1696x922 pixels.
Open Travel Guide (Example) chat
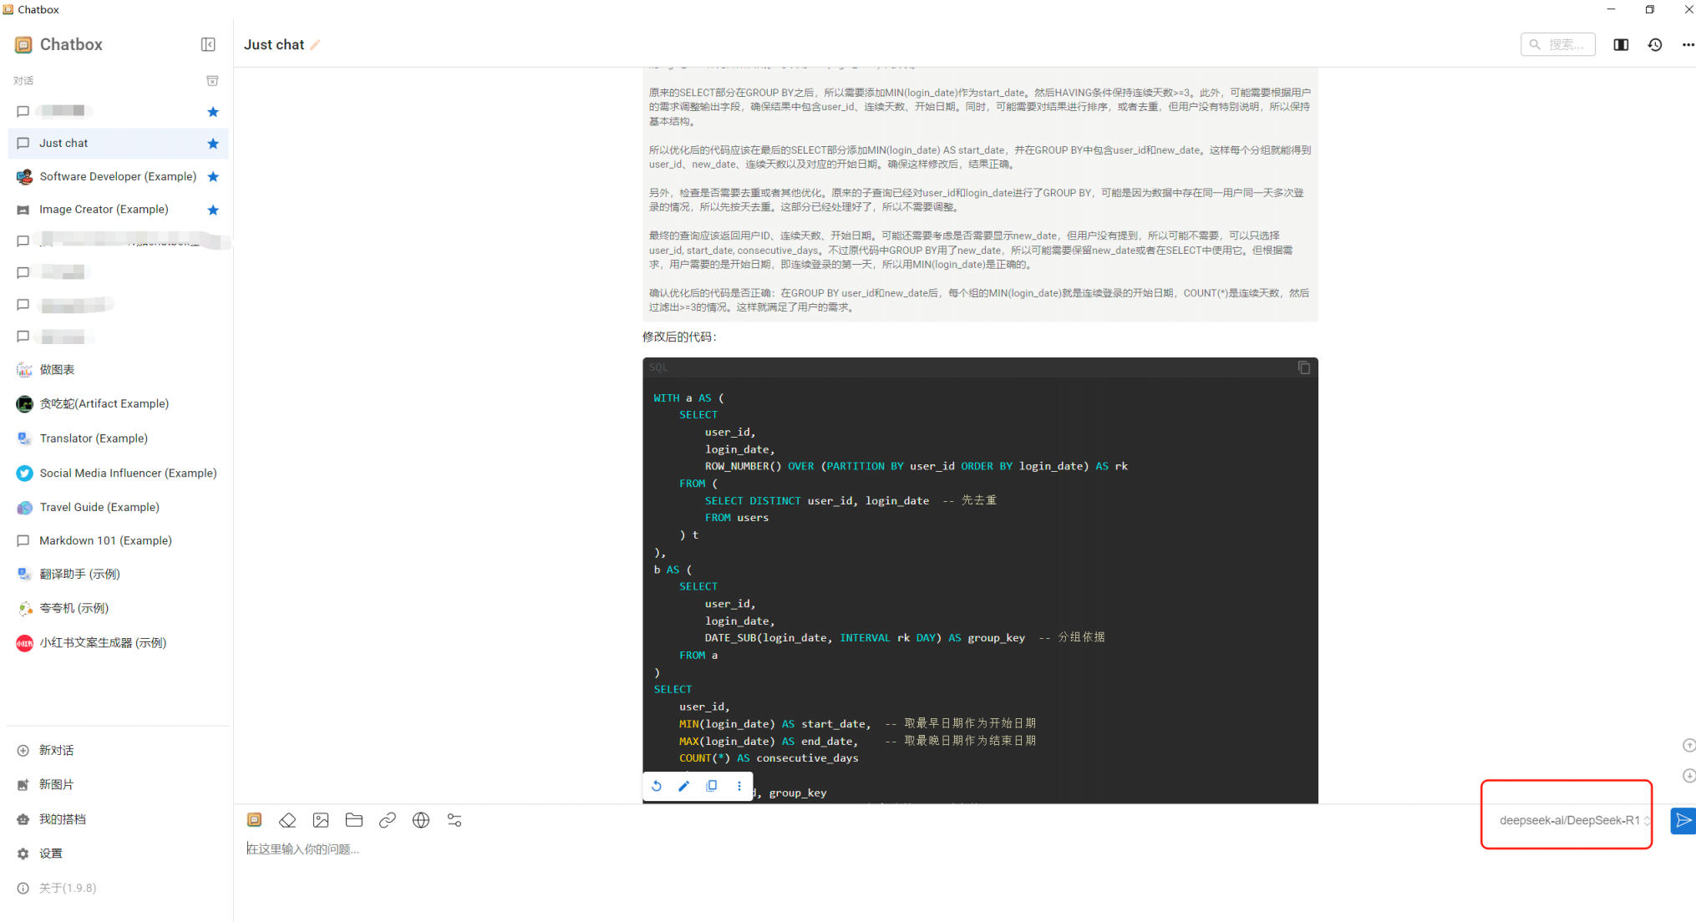[118, 507]
